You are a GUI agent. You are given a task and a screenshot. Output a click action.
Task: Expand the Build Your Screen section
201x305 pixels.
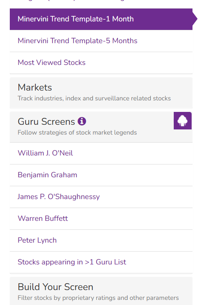[x=101, y=291]
